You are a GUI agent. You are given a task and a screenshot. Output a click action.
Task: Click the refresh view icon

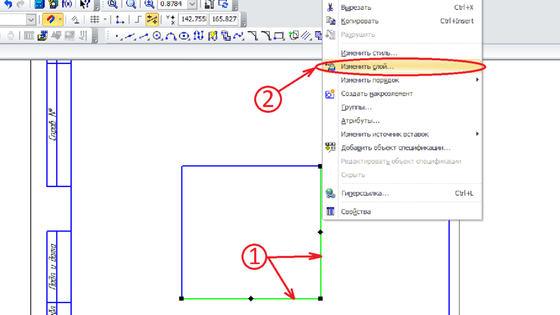coord(223,4)
